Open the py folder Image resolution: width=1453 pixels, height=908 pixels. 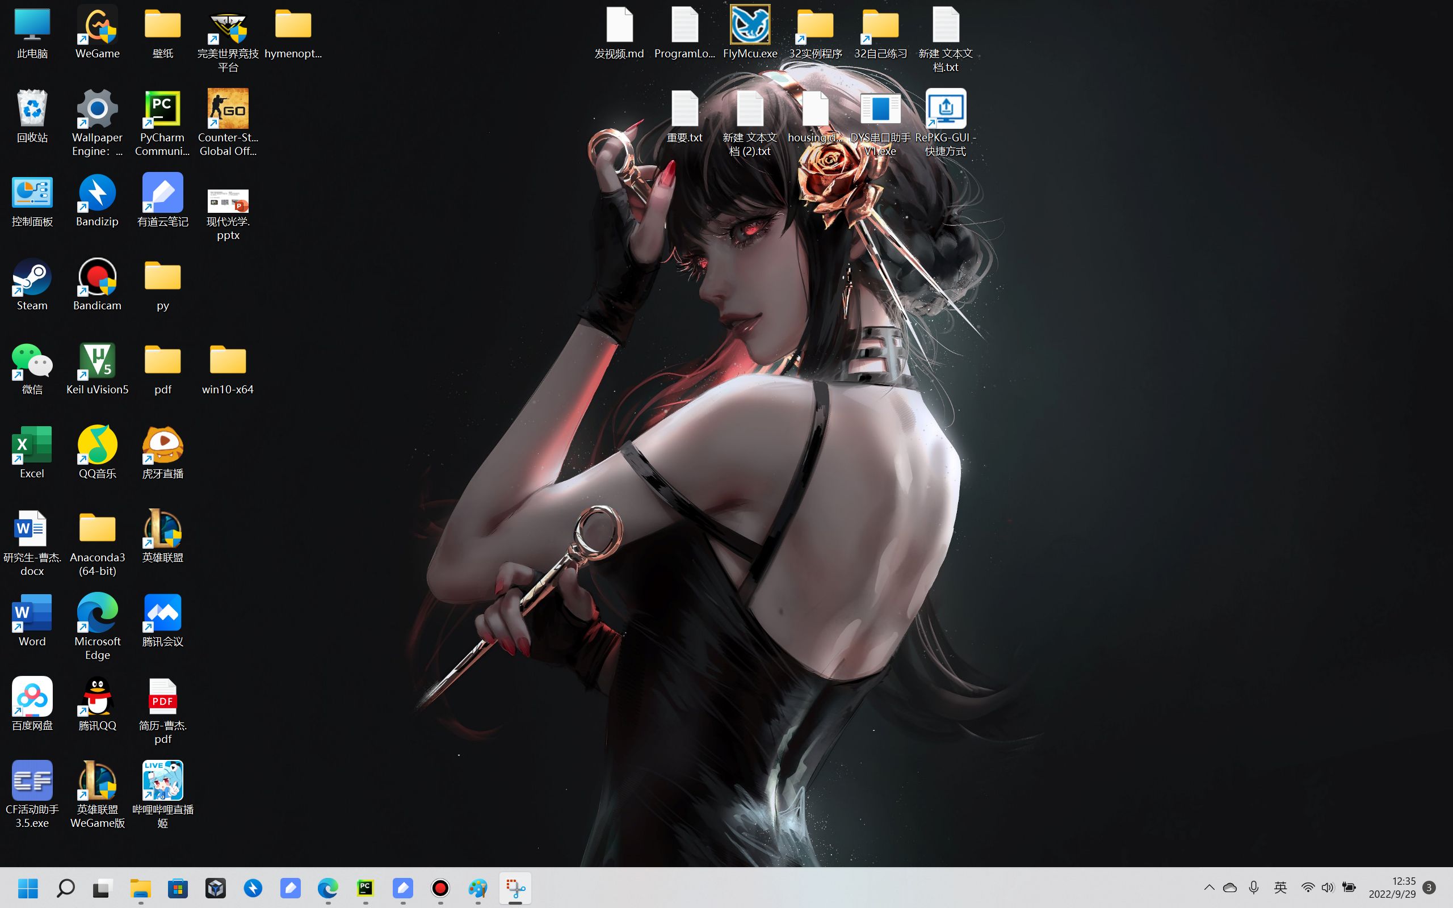pos(163,285)
